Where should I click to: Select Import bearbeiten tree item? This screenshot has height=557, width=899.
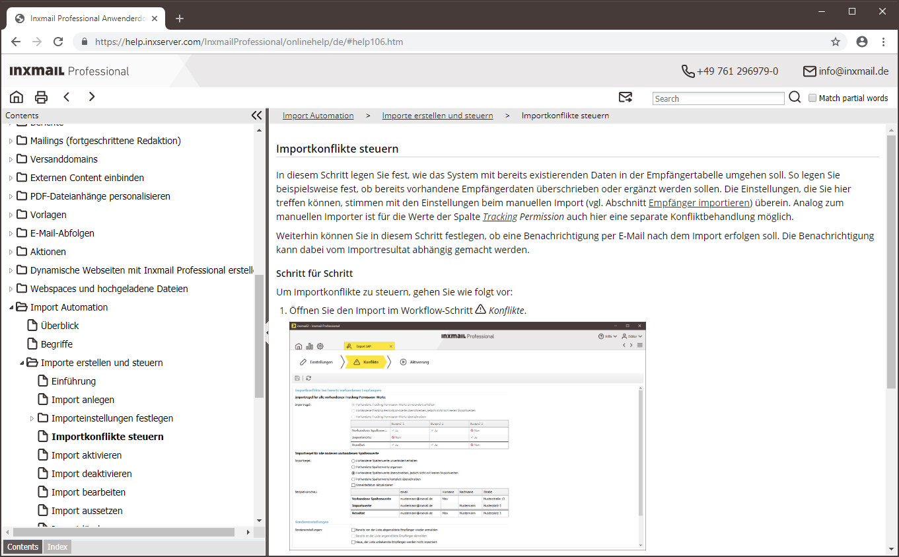(x=89, y=492)
